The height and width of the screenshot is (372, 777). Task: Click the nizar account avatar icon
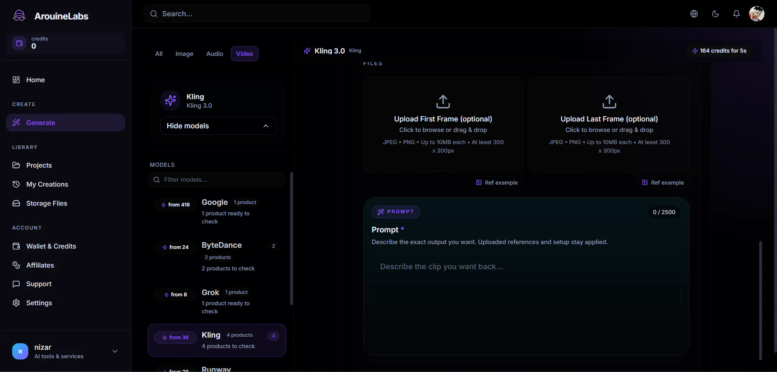[x=20, y=351]
